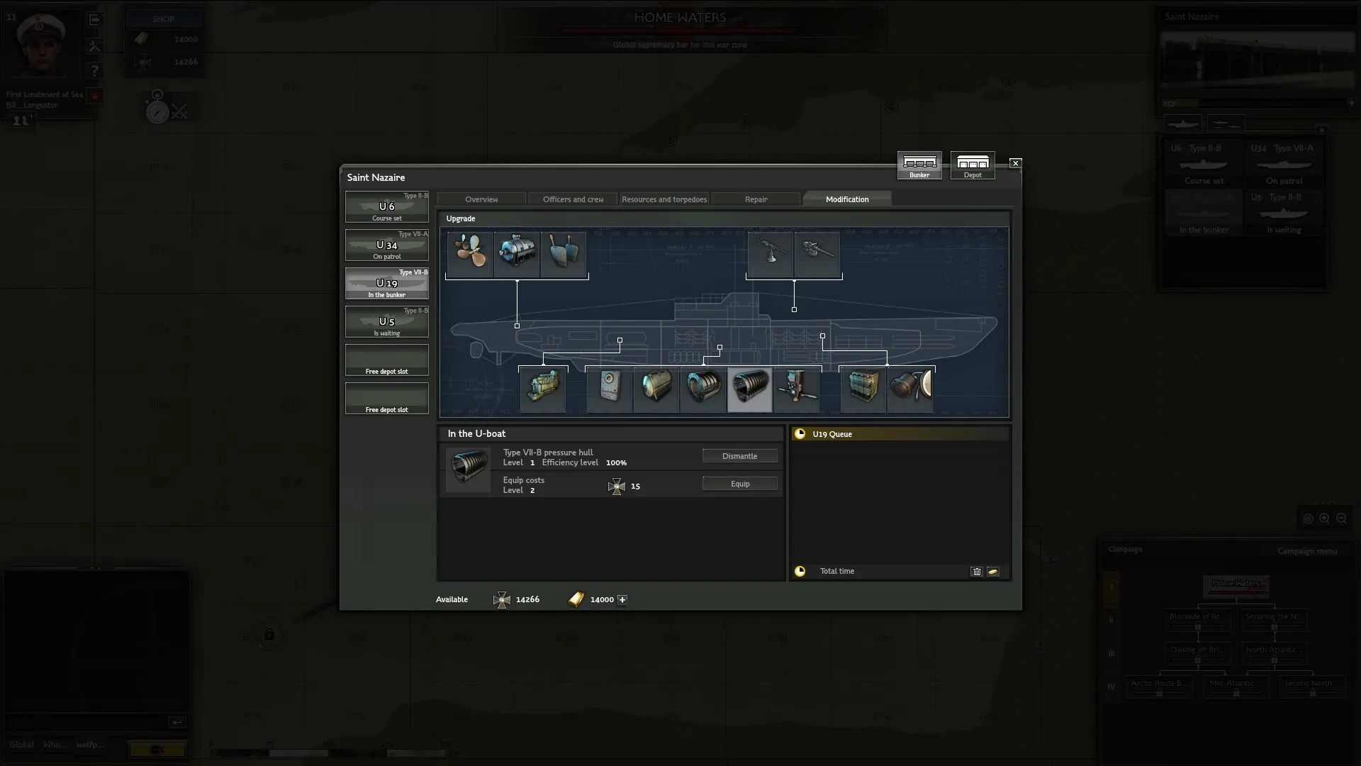Open the Repair tab

756,199
